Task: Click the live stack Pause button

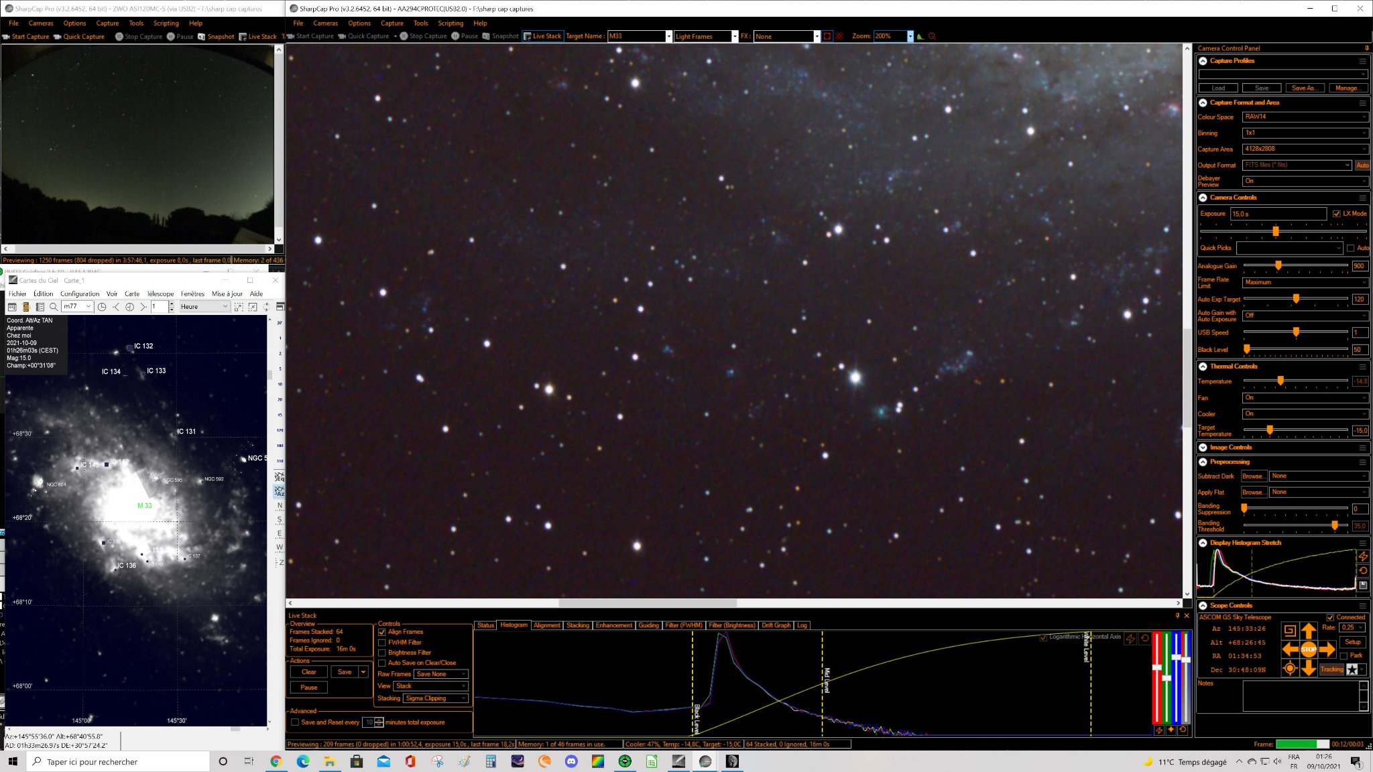Action: point(309,688)
